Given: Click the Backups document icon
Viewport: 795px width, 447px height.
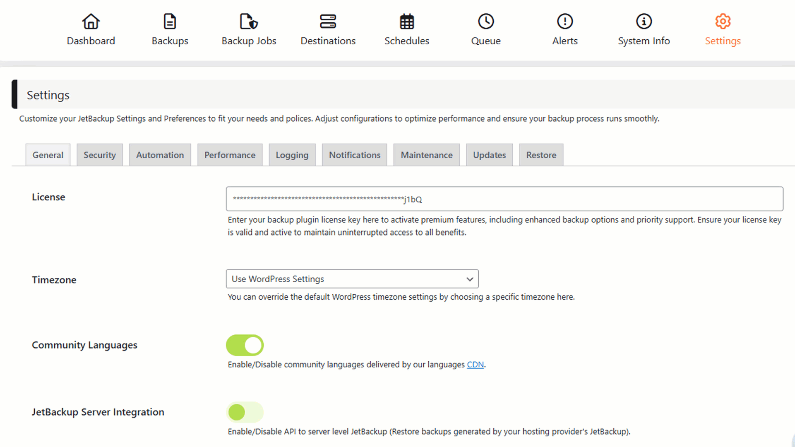Looking at the screenshot, I should 170,22.
